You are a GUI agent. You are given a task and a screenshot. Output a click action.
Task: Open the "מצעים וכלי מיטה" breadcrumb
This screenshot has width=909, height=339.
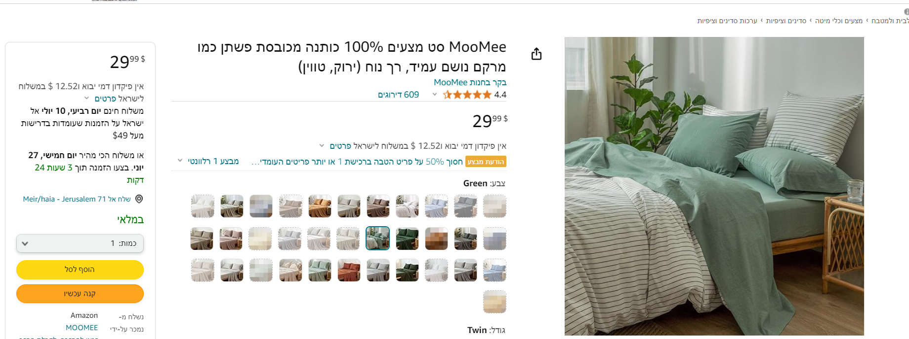838,21
